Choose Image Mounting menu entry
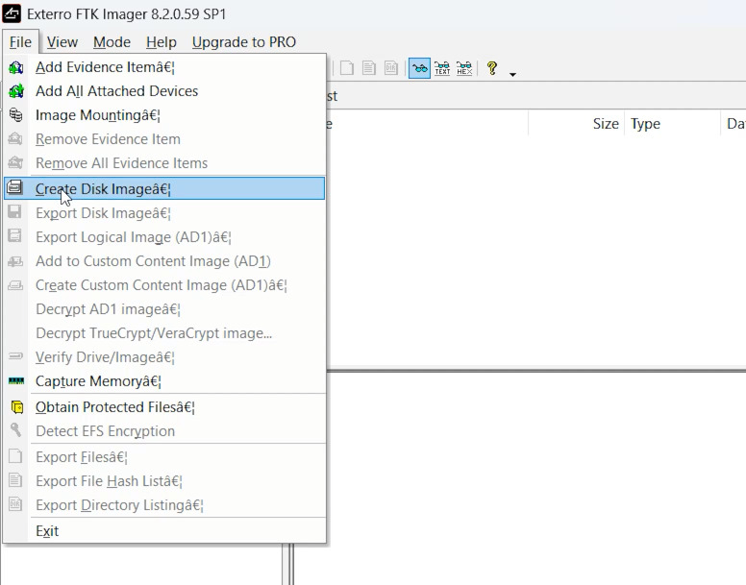The width and height of the screenshot is (746, 585). (x=164, y=115)
